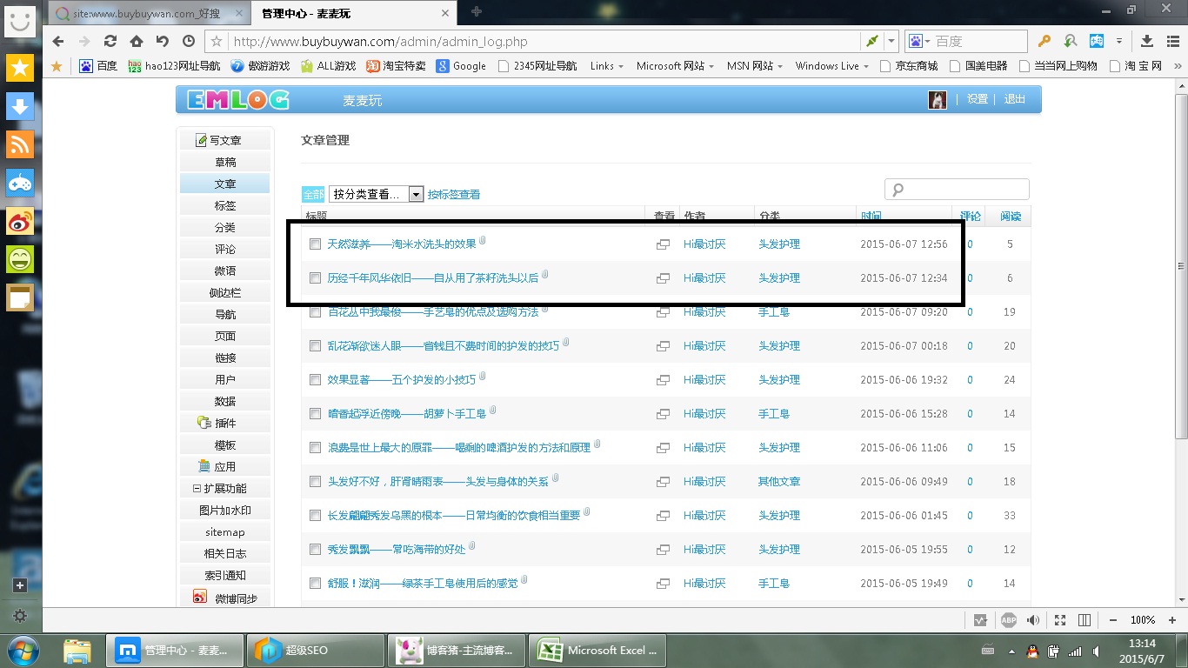Screen dimensions: 1188x668
Task: Open the RSS feed icon in the sidebar
Action: click(20, 144)
